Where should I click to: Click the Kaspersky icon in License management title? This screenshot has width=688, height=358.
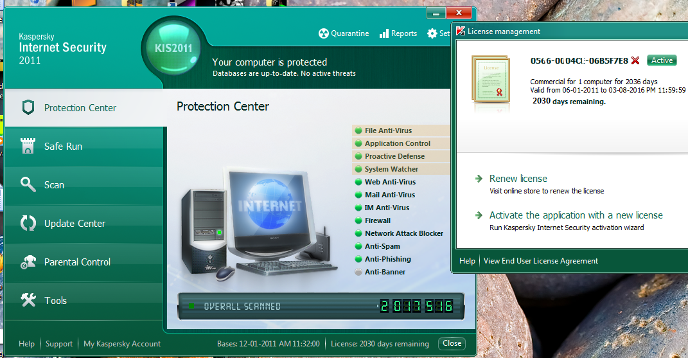[461, 31]
